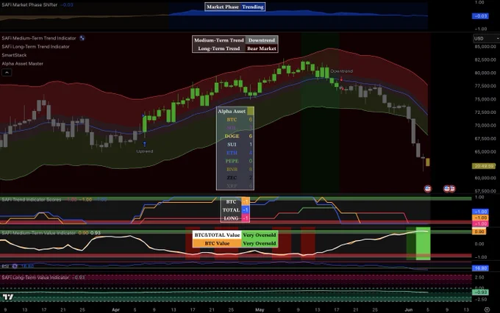The image size is (500, 313).
Task: Click the 'Apr' label on time axis
Action: (x=115, y=309)
